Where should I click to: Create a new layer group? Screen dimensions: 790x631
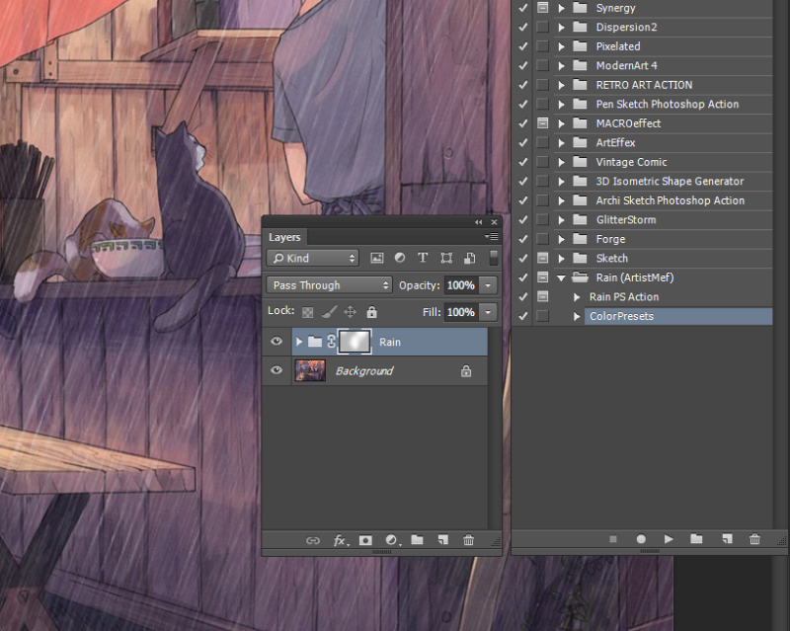pyautogui.click(x=417, y=540)
